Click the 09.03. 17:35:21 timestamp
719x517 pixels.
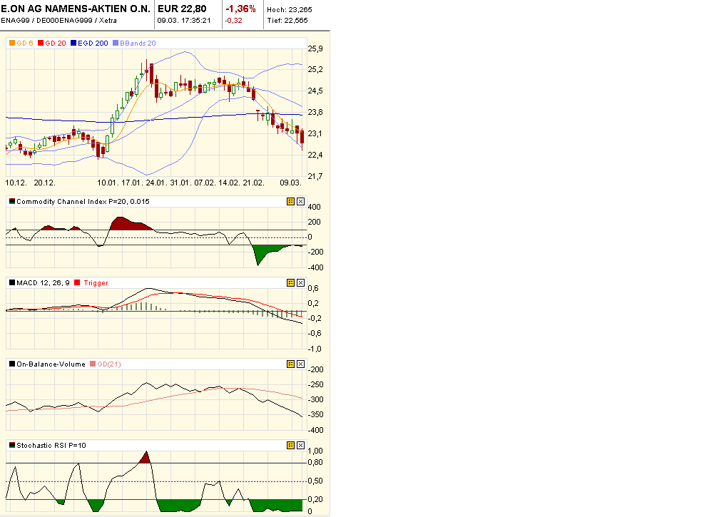pyautogui.click(x=184, y=20)
